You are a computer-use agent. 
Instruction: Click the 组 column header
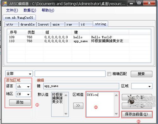[58, 32]
